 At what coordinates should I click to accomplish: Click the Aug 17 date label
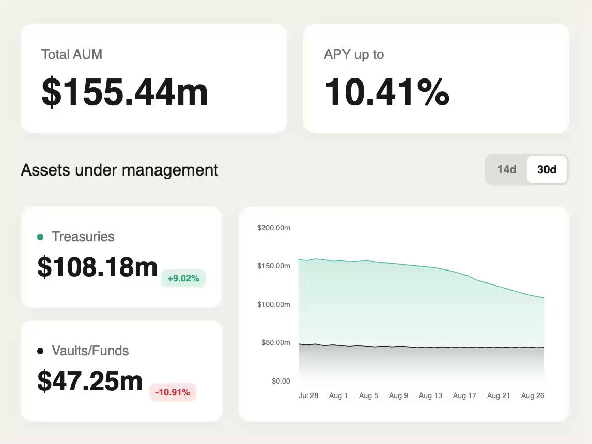click(x=464, y=395)
